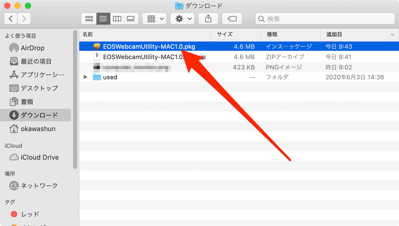Select the 423 KB PNG image row
399x226 pixels.
pyautogui.click(x=239, y=67)
